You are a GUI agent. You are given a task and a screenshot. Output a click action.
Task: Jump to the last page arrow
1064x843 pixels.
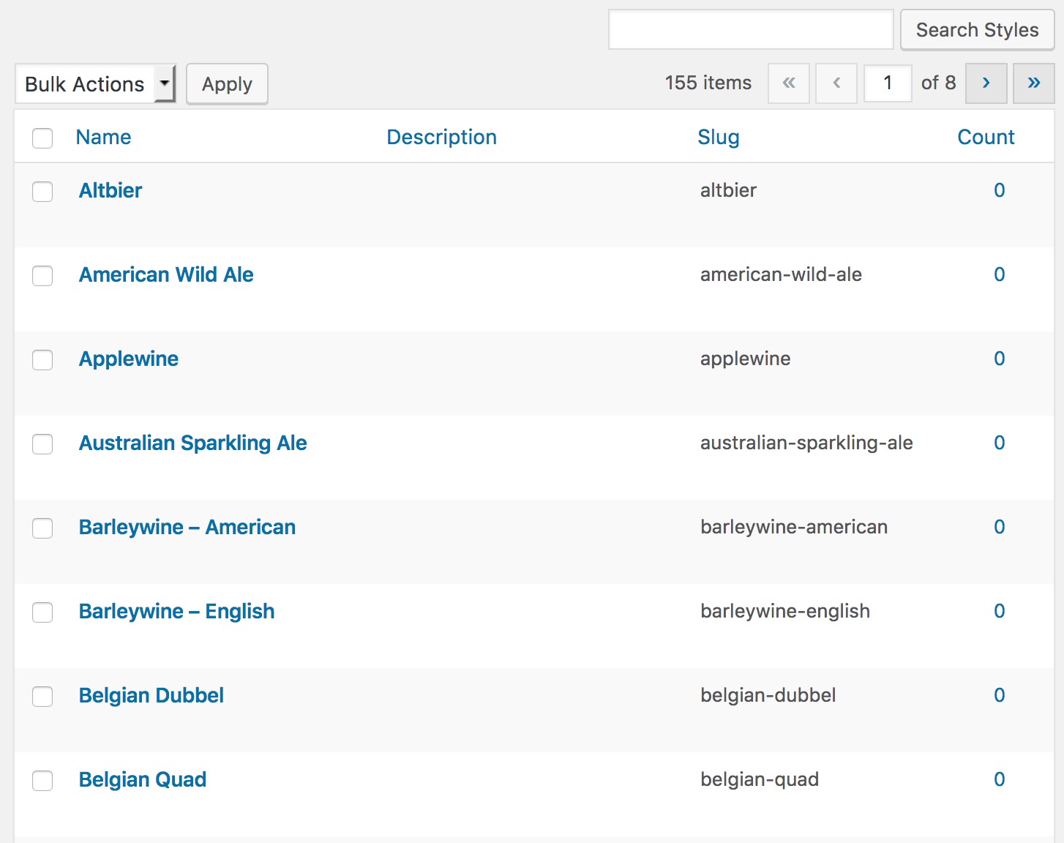click(x=1033, y=83)
